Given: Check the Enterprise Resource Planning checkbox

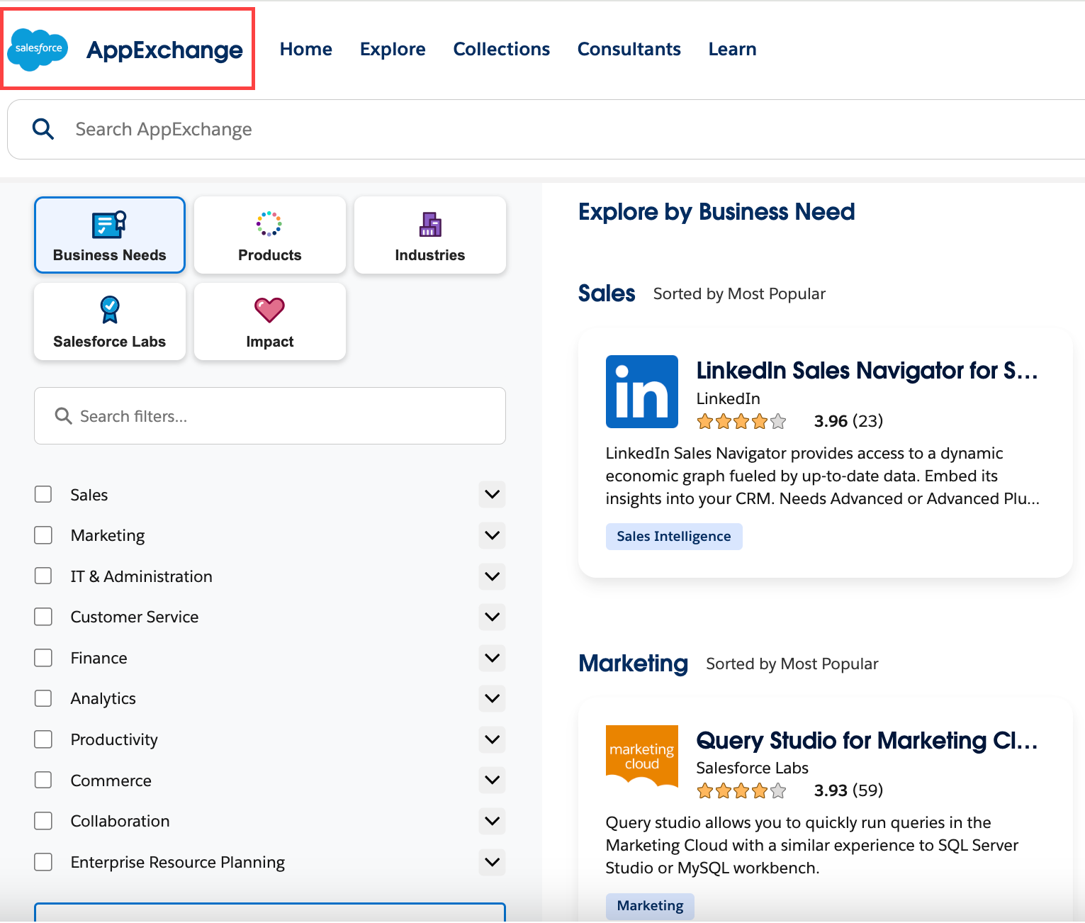Looking at the screenshot, I should (43, 862).
